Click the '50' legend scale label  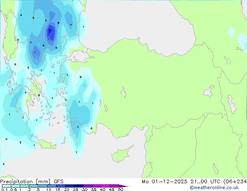(x=120, y=189)
